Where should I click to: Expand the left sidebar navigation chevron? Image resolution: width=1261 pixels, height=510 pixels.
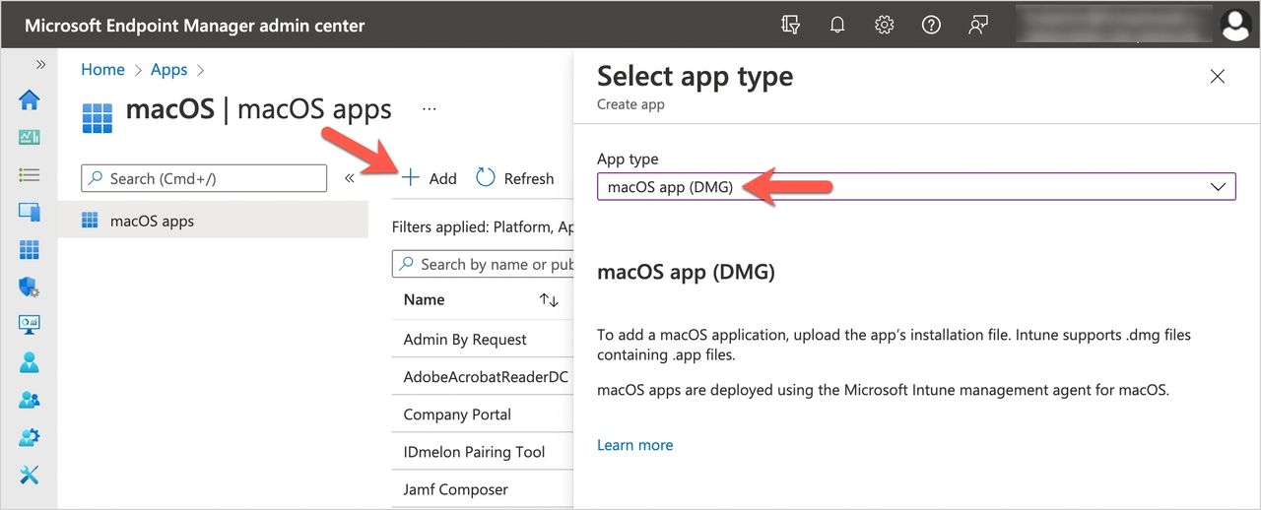(x=40, y=64)
